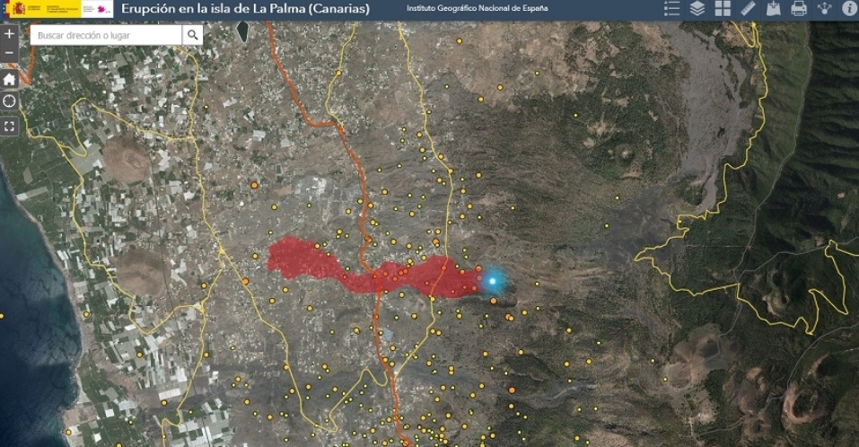Open the legend list panel
Viewport: 859px width, 447px height.
pos(671,8)
